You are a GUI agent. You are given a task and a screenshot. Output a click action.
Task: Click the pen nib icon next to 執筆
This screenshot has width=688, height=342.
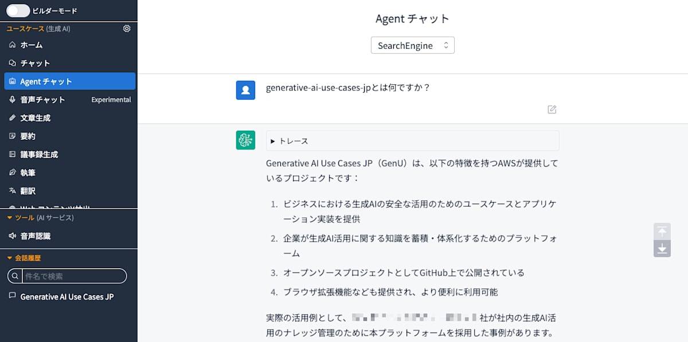pos(13,172)
